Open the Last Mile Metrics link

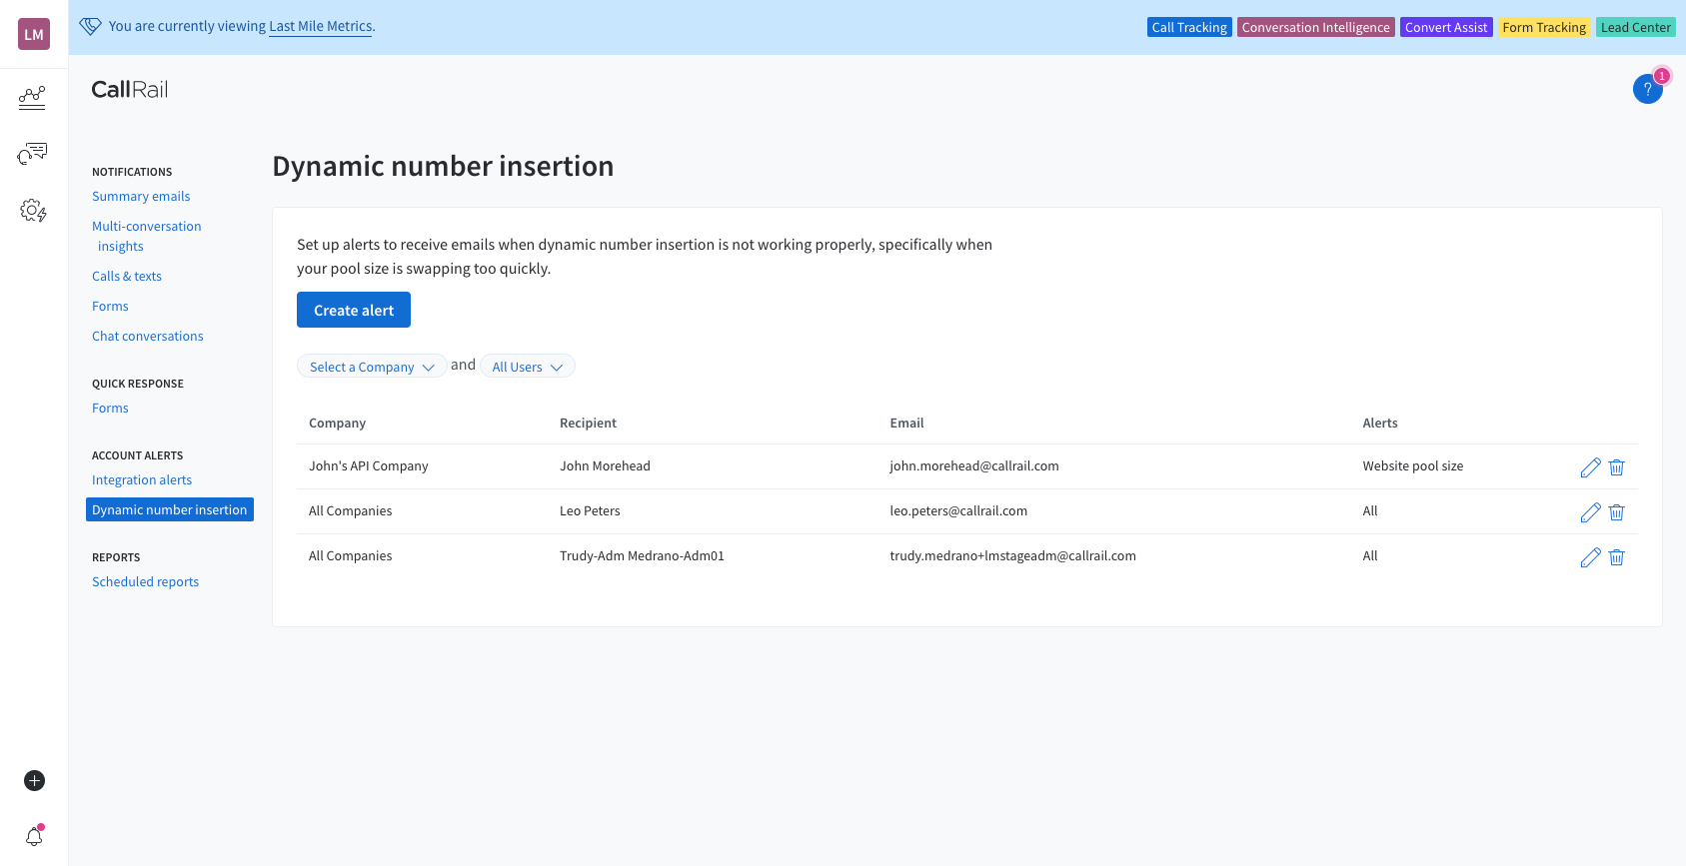(321, 27)
